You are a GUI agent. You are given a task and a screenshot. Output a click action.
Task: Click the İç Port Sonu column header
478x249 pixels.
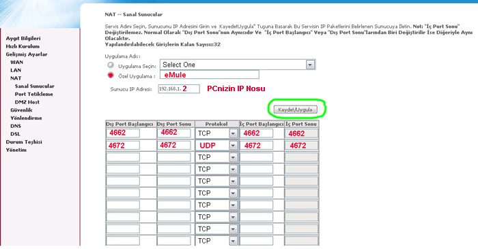[301, 124]
